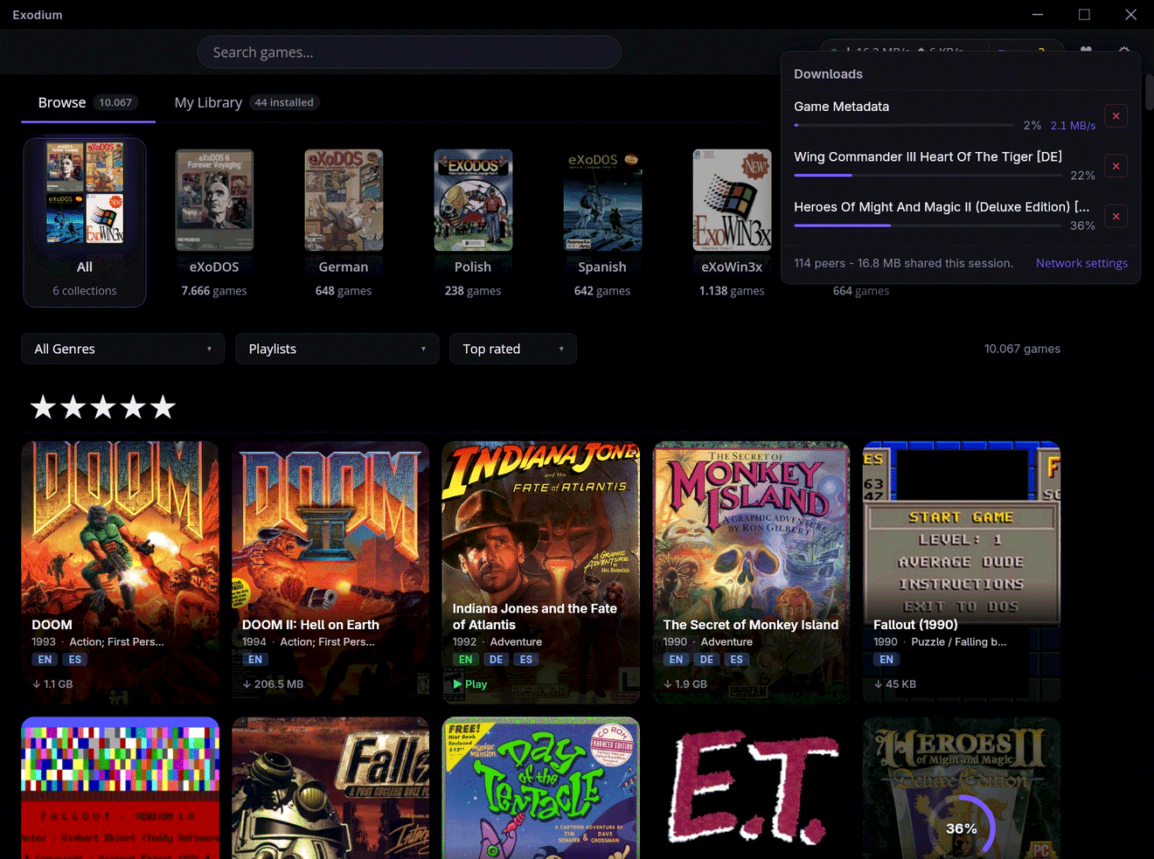Select the DE badge on Monkey Island
1154x859 pixels.
click(x=706, y=660)
